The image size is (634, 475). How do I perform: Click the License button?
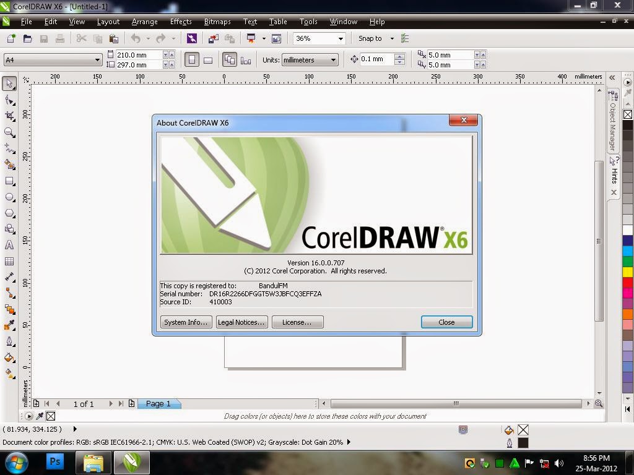(298, 322)
